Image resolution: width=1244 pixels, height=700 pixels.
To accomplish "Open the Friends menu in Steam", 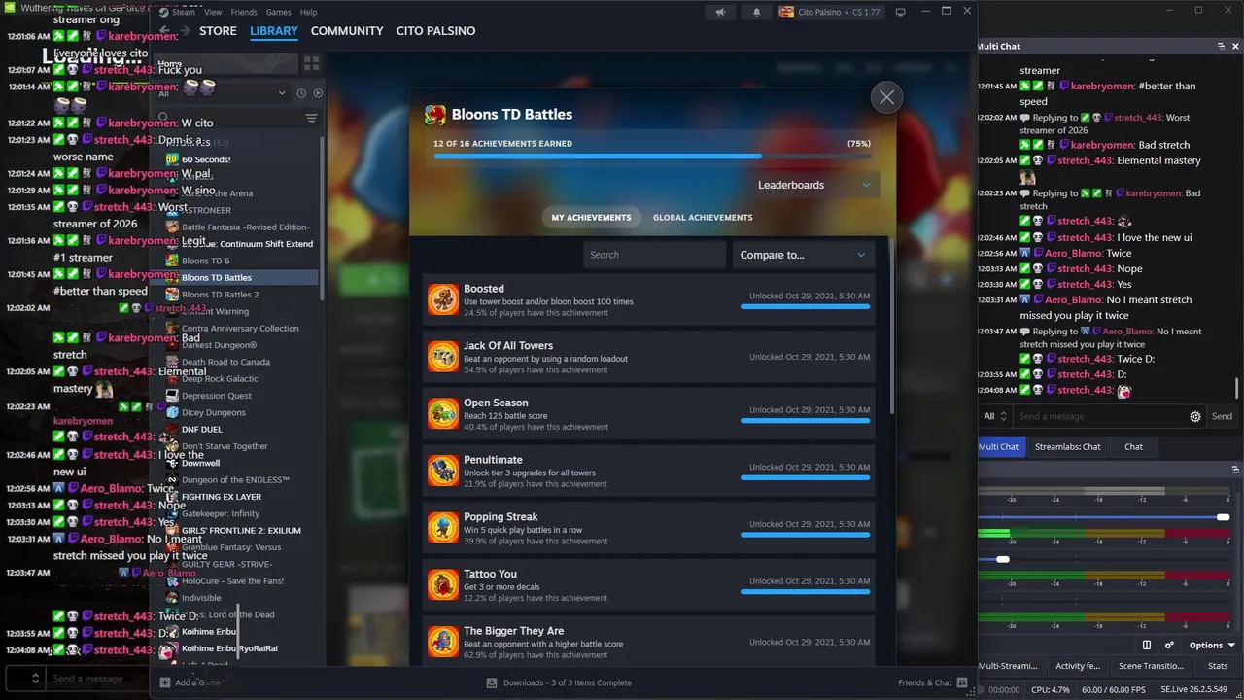I will 244,12.
